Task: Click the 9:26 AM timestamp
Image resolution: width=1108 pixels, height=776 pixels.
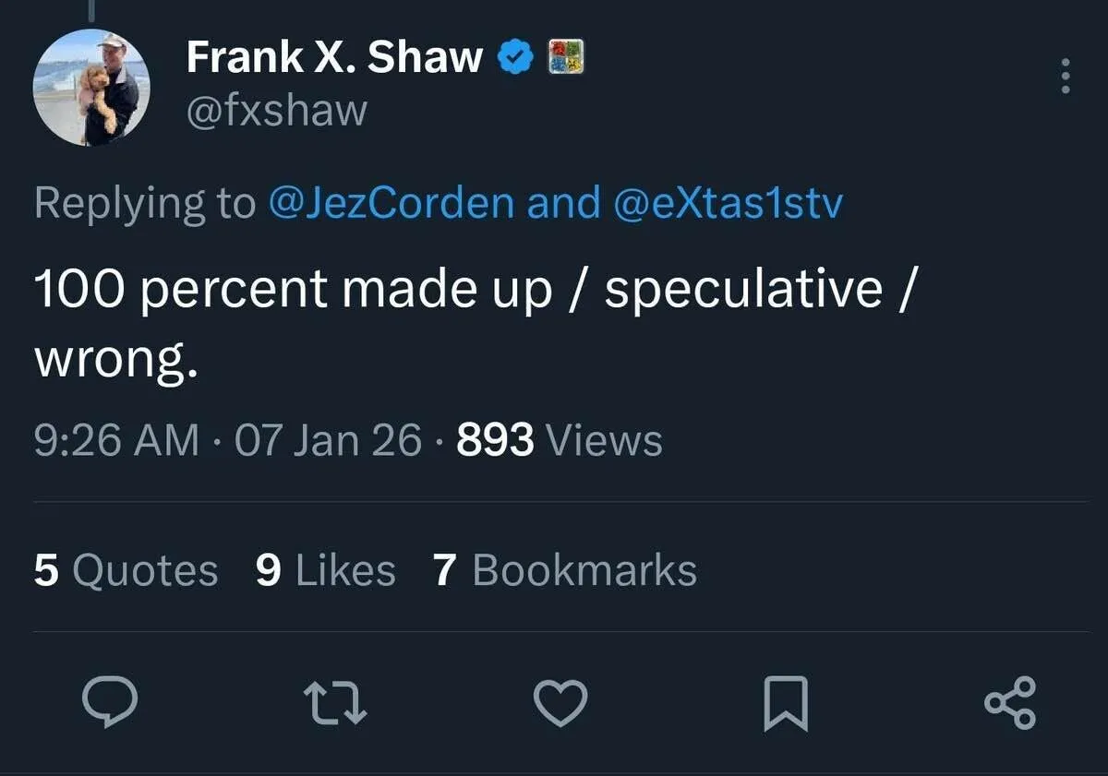Action: pyautogui.click(x=116, y=440)
